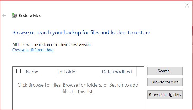
Task: Go back using the back arrow
Action: click(x=4, y=15)
